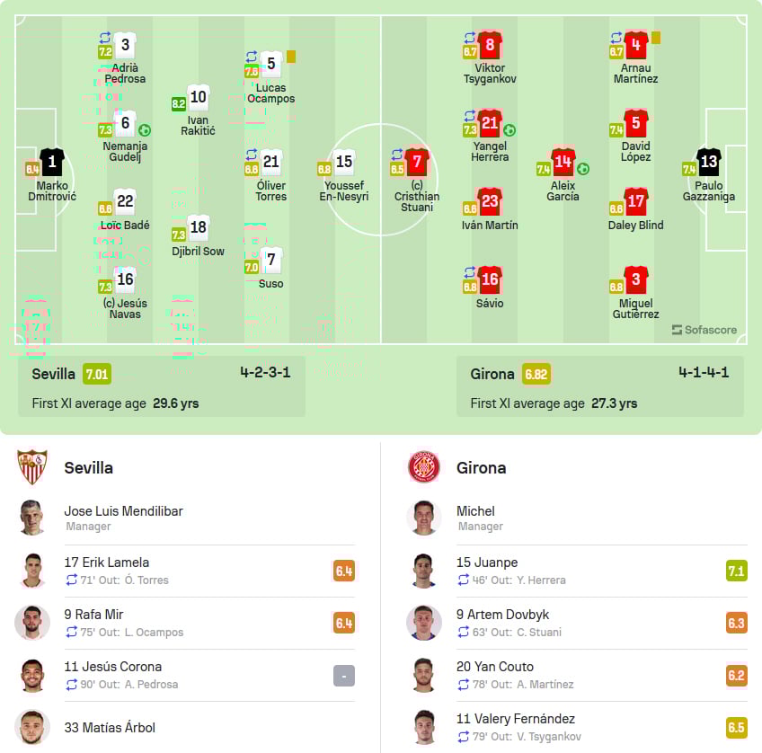Click Girona's 6.82 team rating badge
762x753 pixels.
tap(536, 374)
